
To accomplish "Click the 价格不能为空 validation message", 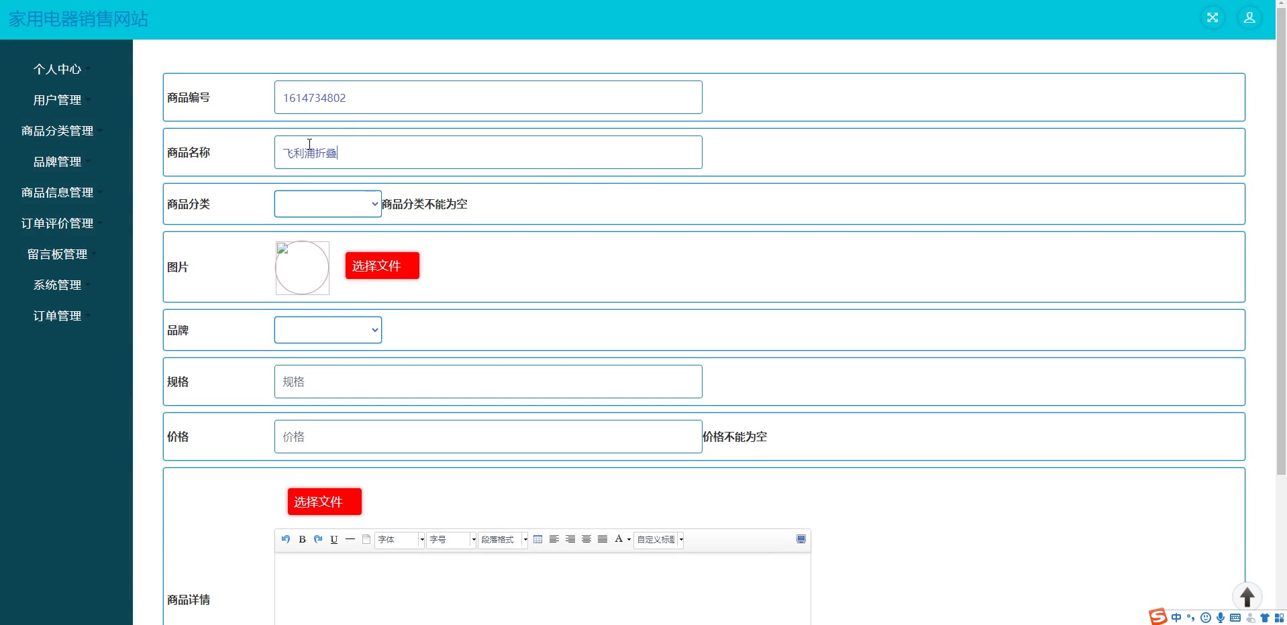I will coord(735,437).
